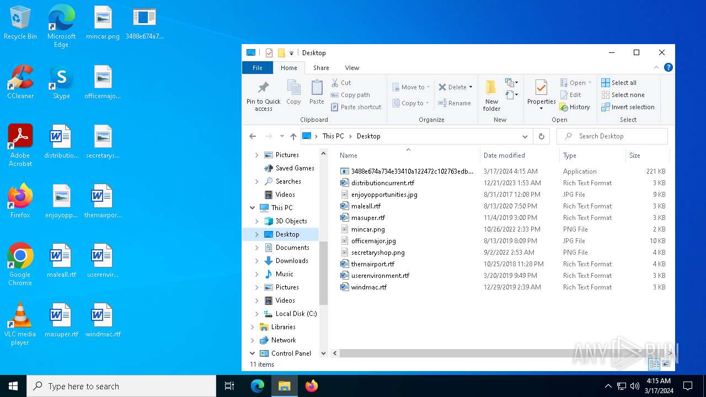
Task: Select CCleaner desktop icon
Action: point(20,83)
